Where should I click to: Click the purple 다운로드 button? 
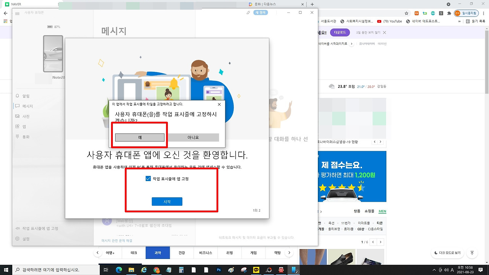pos(340,32)
